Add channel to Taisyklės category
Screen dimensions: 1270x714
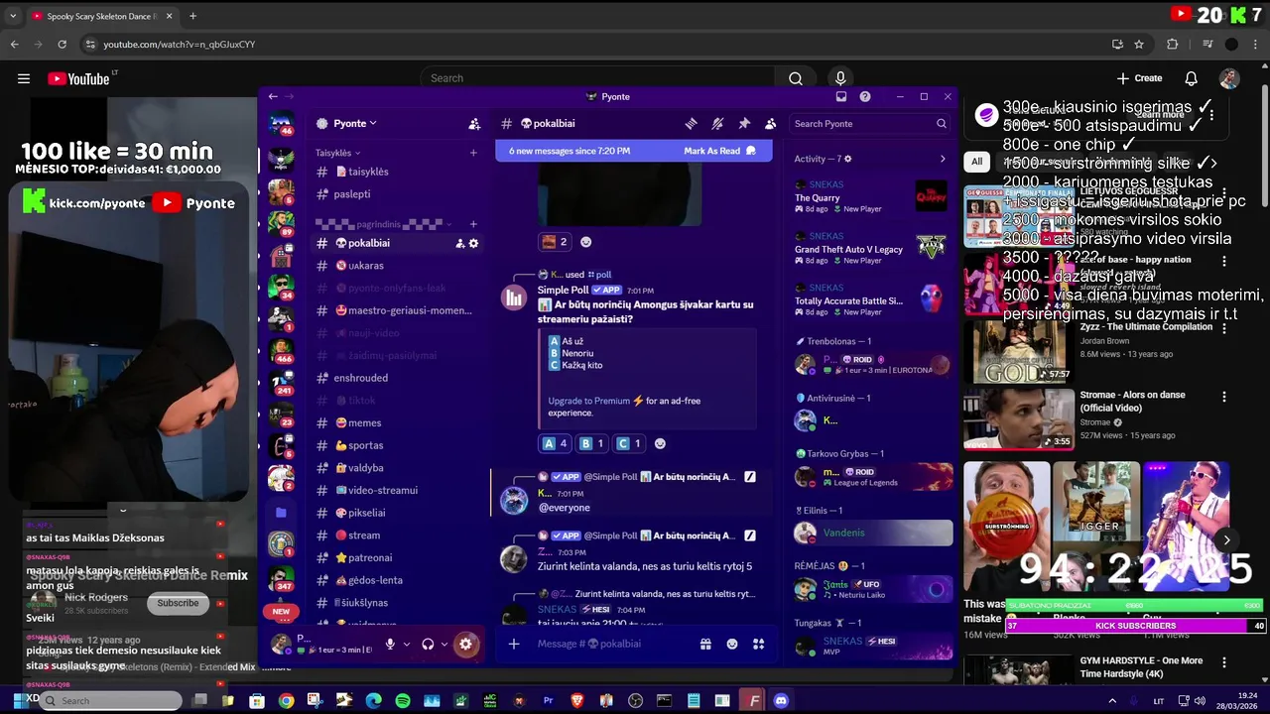tap(473, 153)
